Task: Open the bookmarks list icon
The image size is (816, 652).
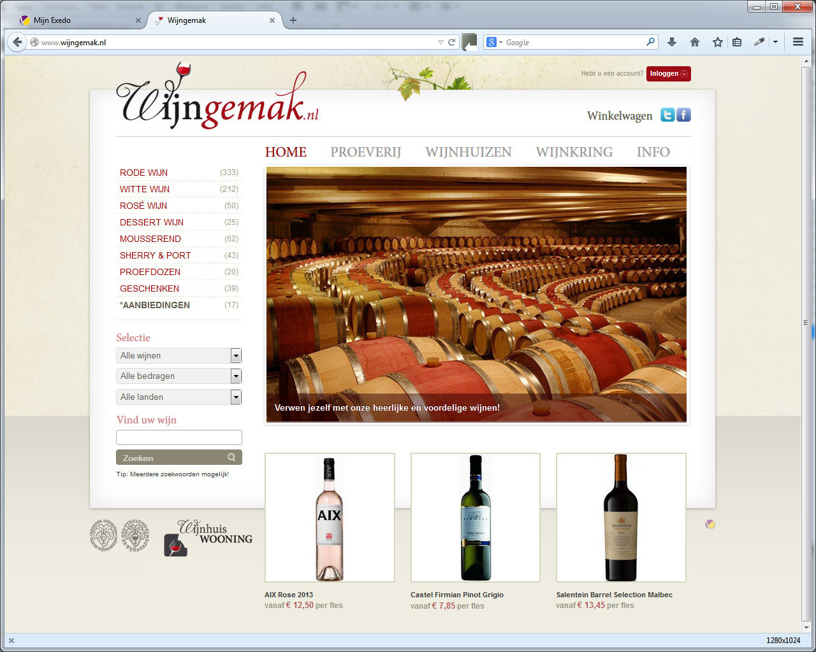Action: tap(737, 42)
